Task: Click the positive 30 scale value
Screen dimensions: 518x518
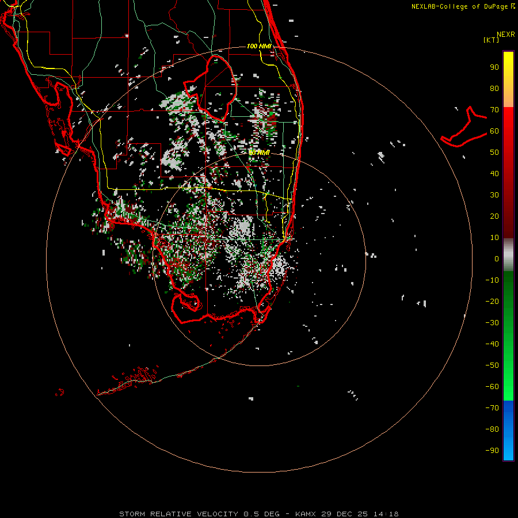Action: [494, 195]
